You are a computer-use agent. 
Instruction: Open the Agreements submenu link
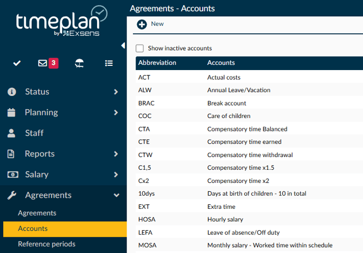pos(37,213)
